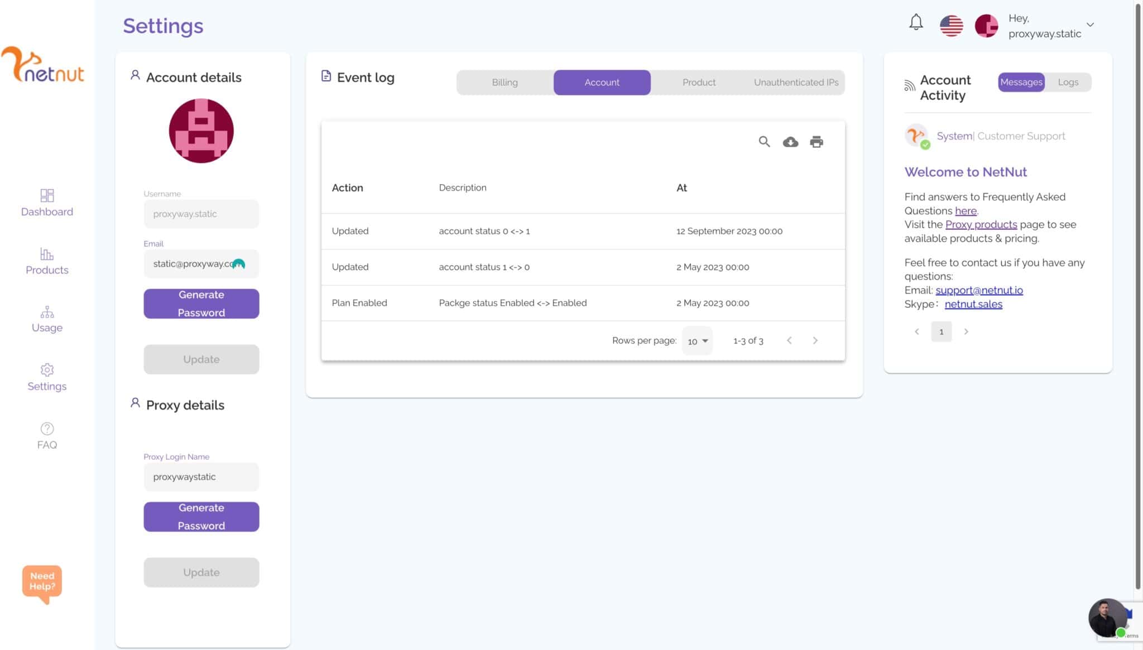Open the Unauthenticated IPs tab
The width and height of the screenshot is (1143, 650).
click(796, 83)
